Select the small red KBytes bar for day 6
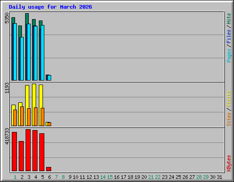This screenshot has height=182, width=234. (x=48, y=169)
